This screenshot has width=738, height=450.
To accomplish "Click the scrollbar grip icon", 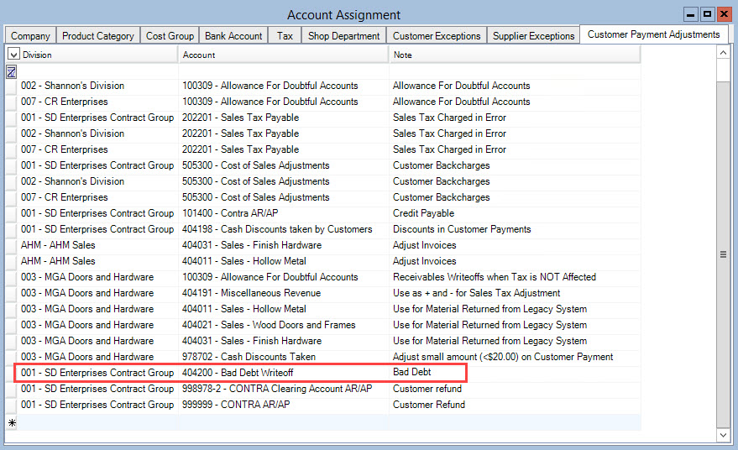I will click(724, 254).
